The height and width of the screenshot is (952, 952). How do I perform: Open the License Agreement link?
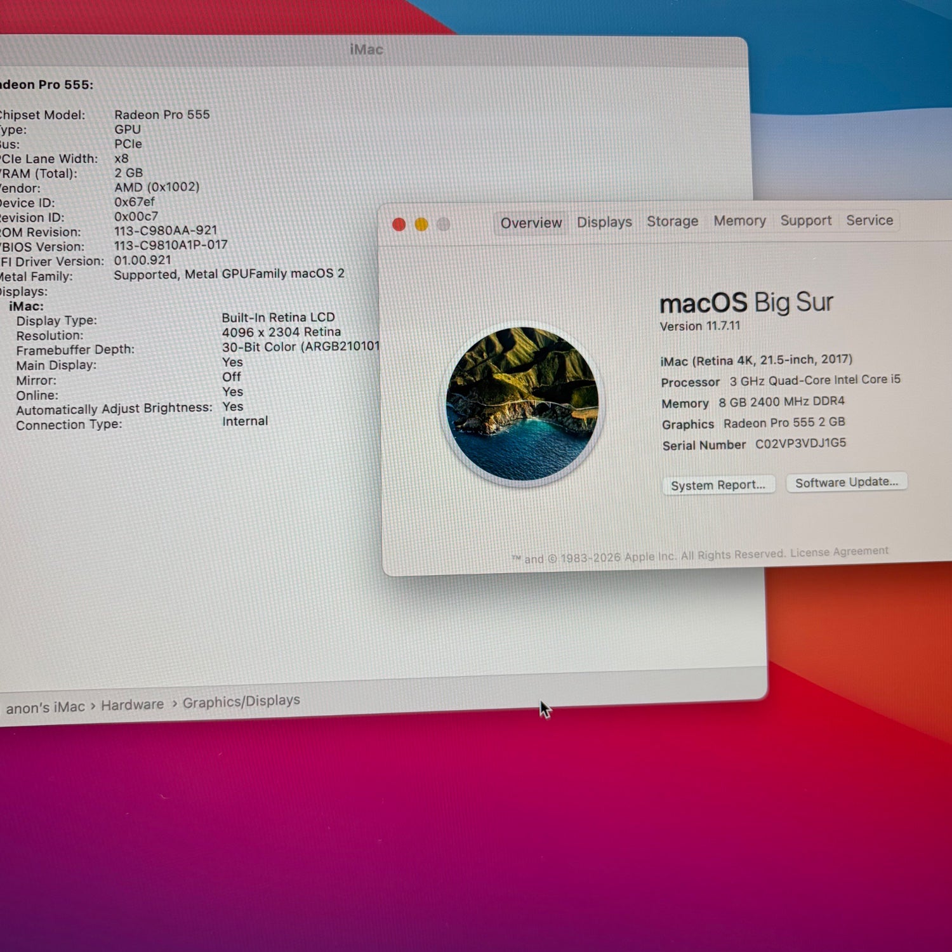(838, 552)
